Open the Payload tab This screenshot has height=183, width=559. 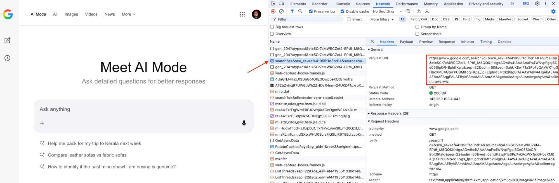406,42
